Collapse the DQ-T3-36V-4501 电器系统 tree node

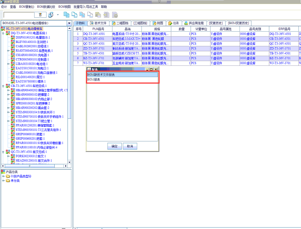pyautogui.click(x=3, y=33)
